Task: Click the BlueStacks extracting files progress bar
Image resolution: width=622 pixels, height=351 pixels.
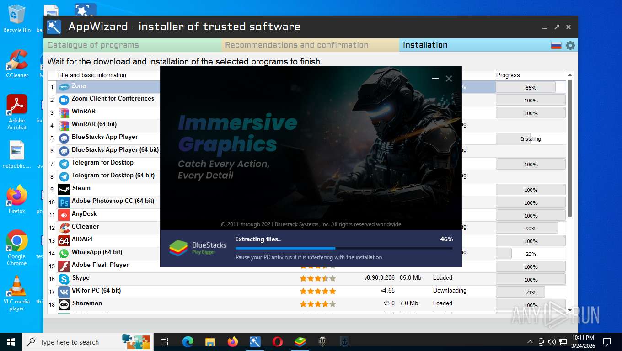Action: click(x=344, y=248)
